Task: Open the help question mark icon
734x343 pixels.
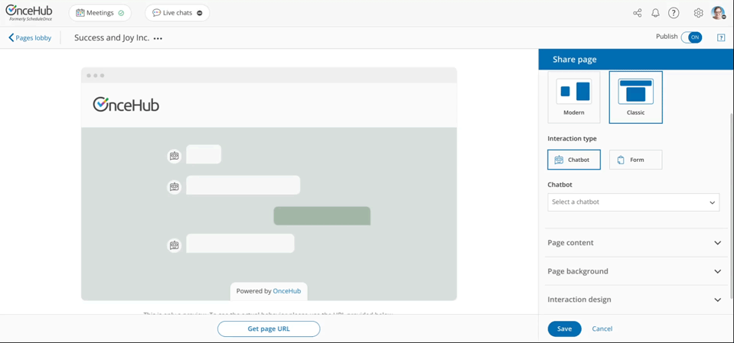Action: click(673, 13)
